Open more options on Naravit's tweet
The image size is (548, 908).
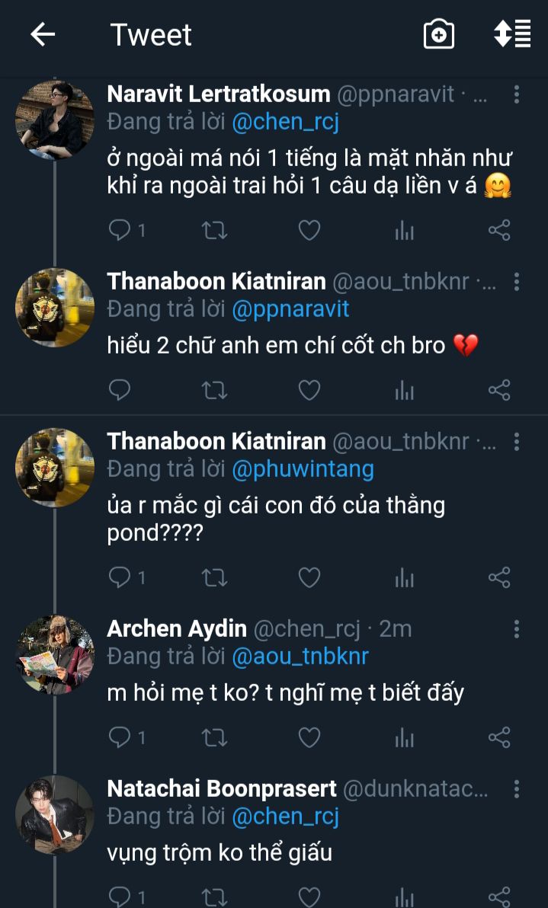(517, 94)
